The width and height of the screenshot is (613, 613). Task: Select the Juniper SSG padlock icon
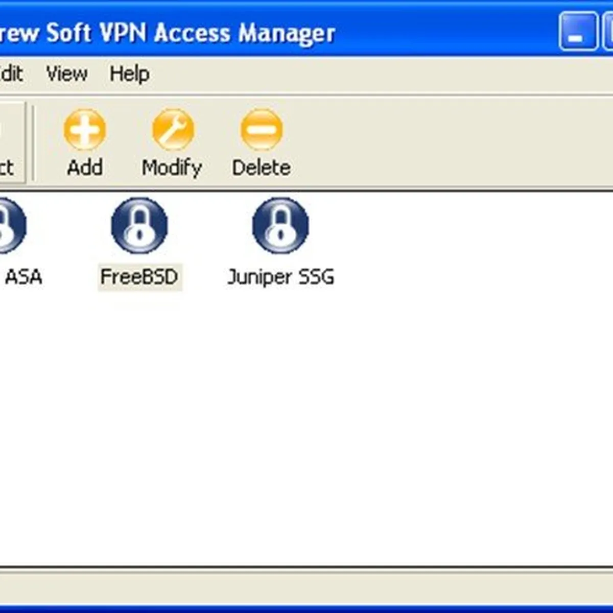[x=280, y=226]
